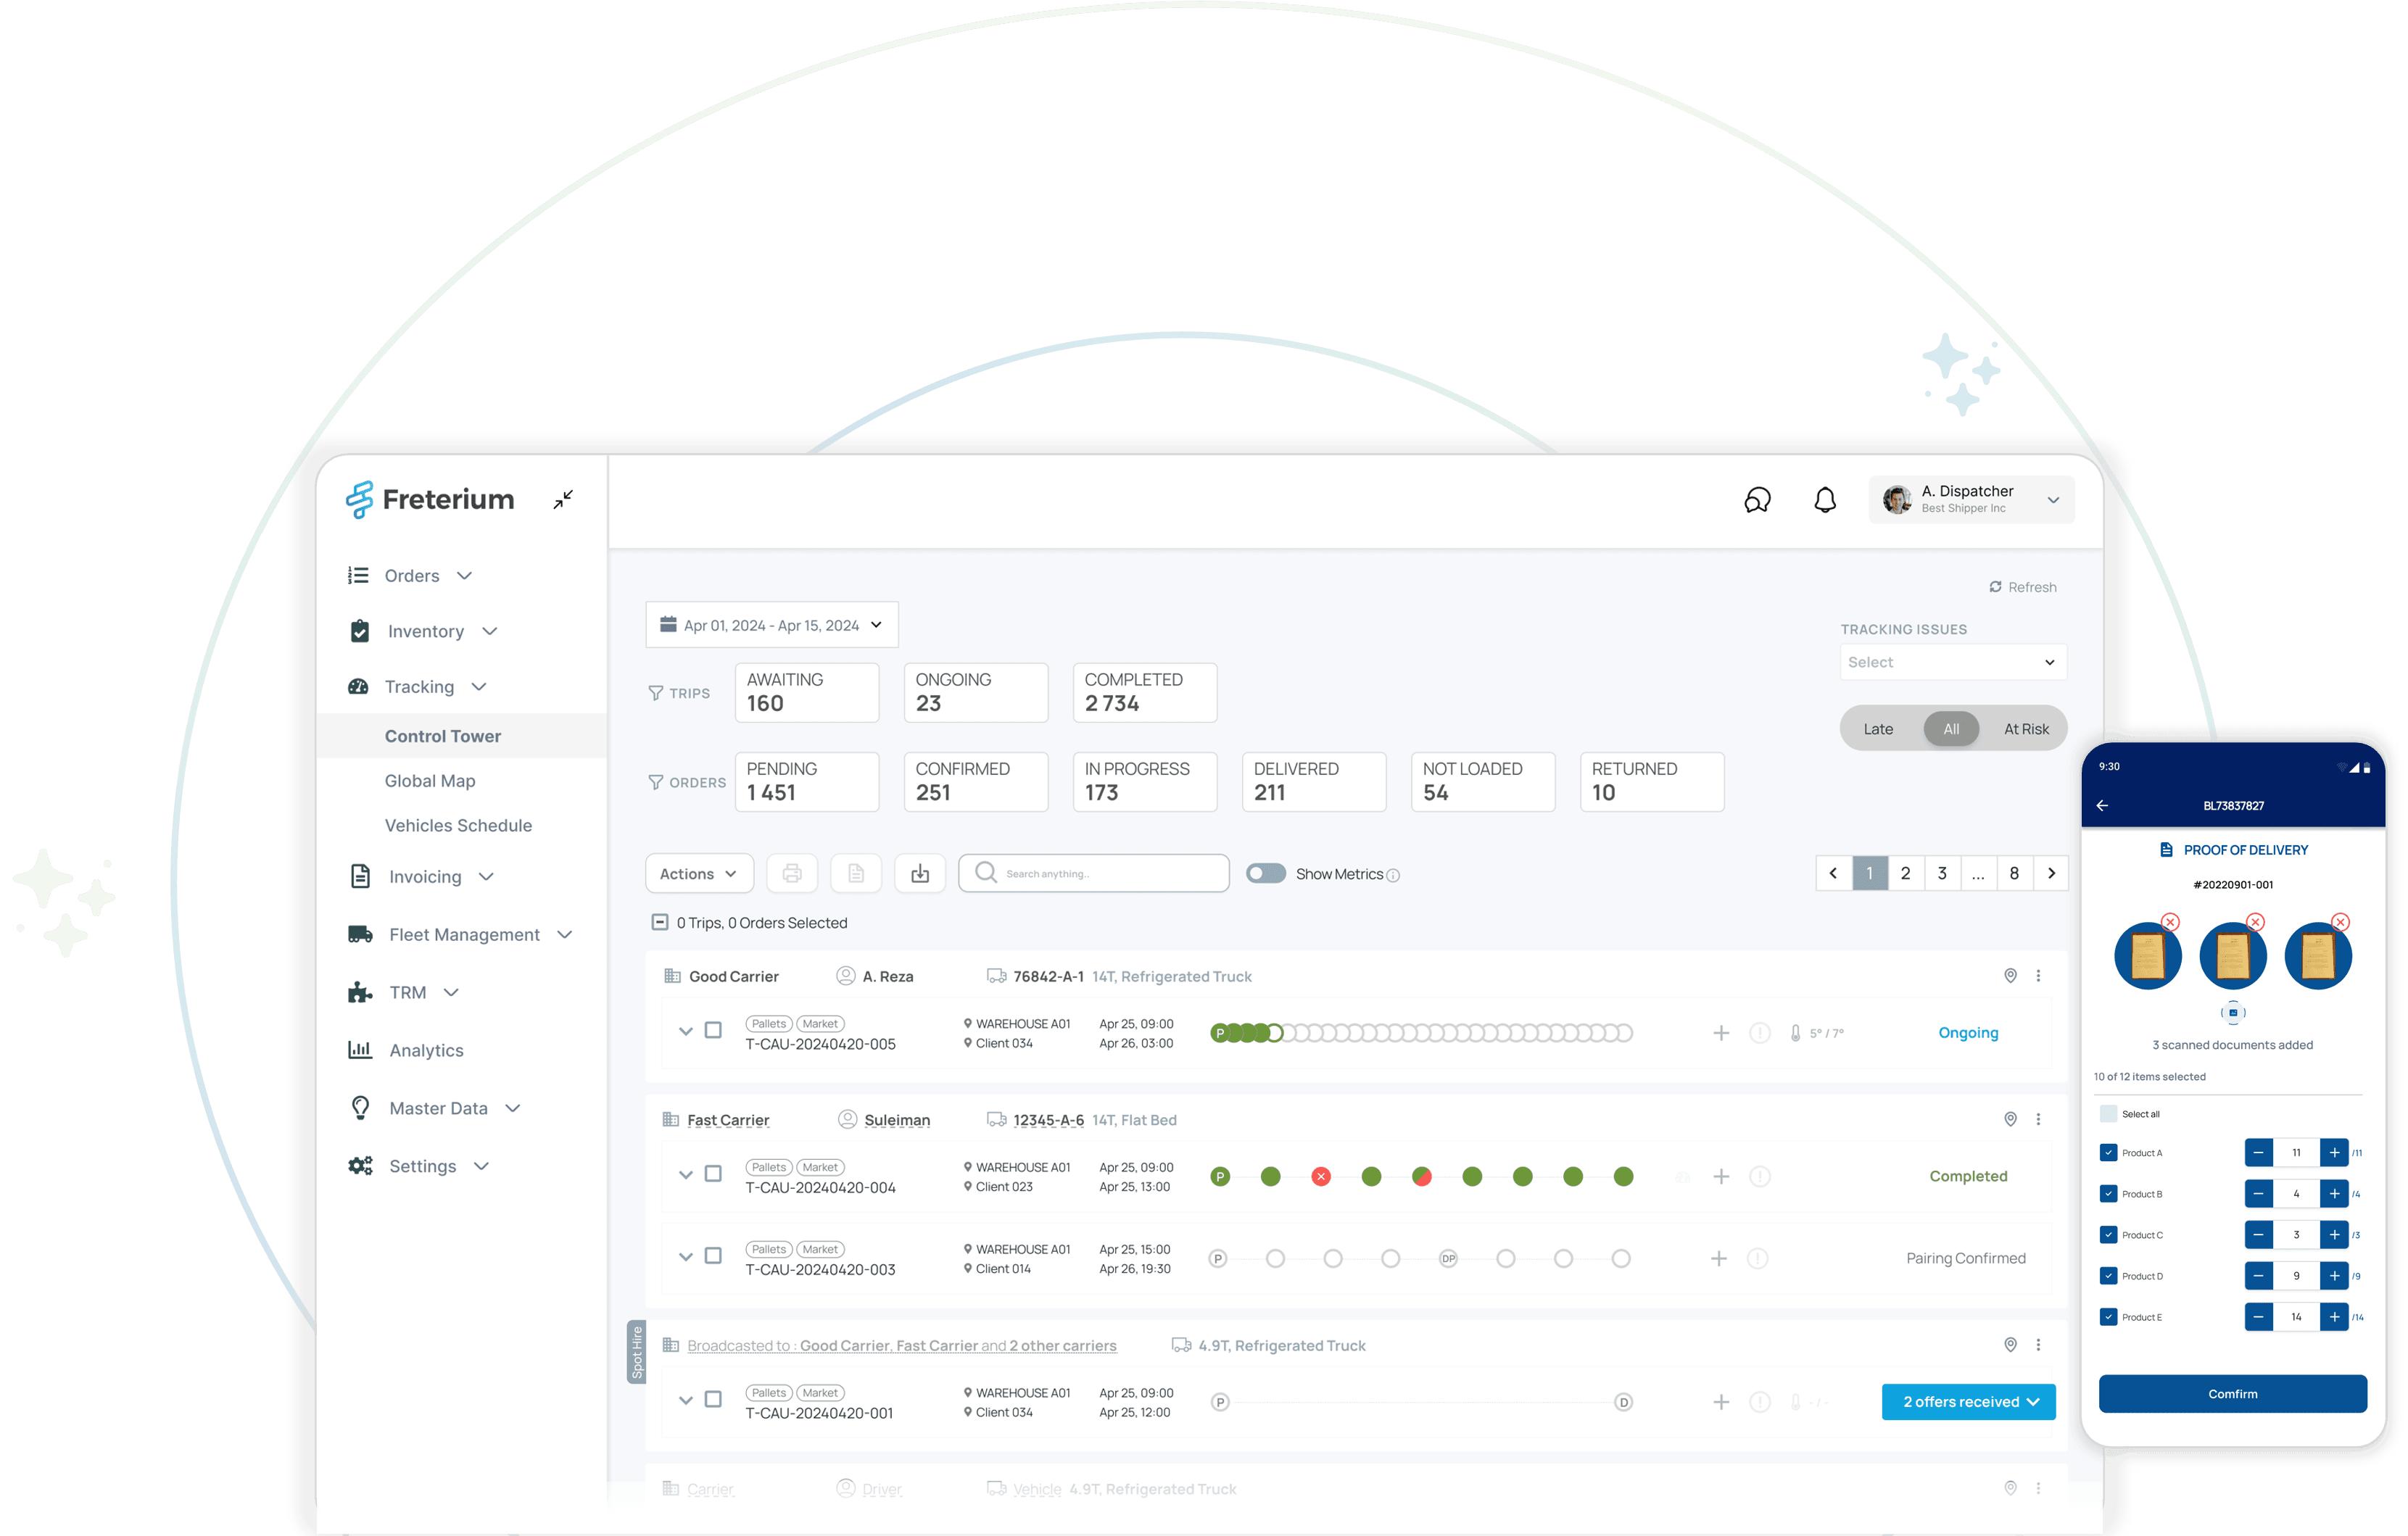
Task: Click plus icon on T-CAU-20240420-005 row
Action: coord(1721,1032)
